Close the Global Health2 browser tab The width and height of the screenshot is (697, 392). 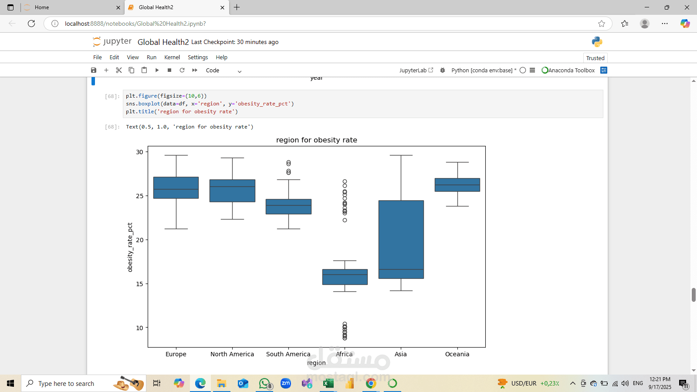pyautogui.click(x=223, y=7)
